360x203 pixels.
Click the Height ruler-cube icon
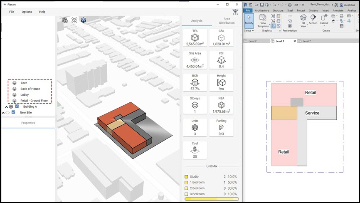(x=221, y=82)
